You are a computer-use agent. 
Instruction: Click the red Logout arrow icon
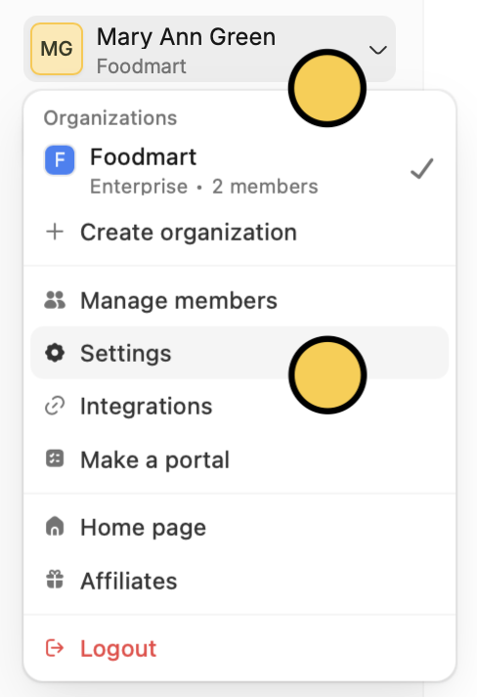(55, 648)
